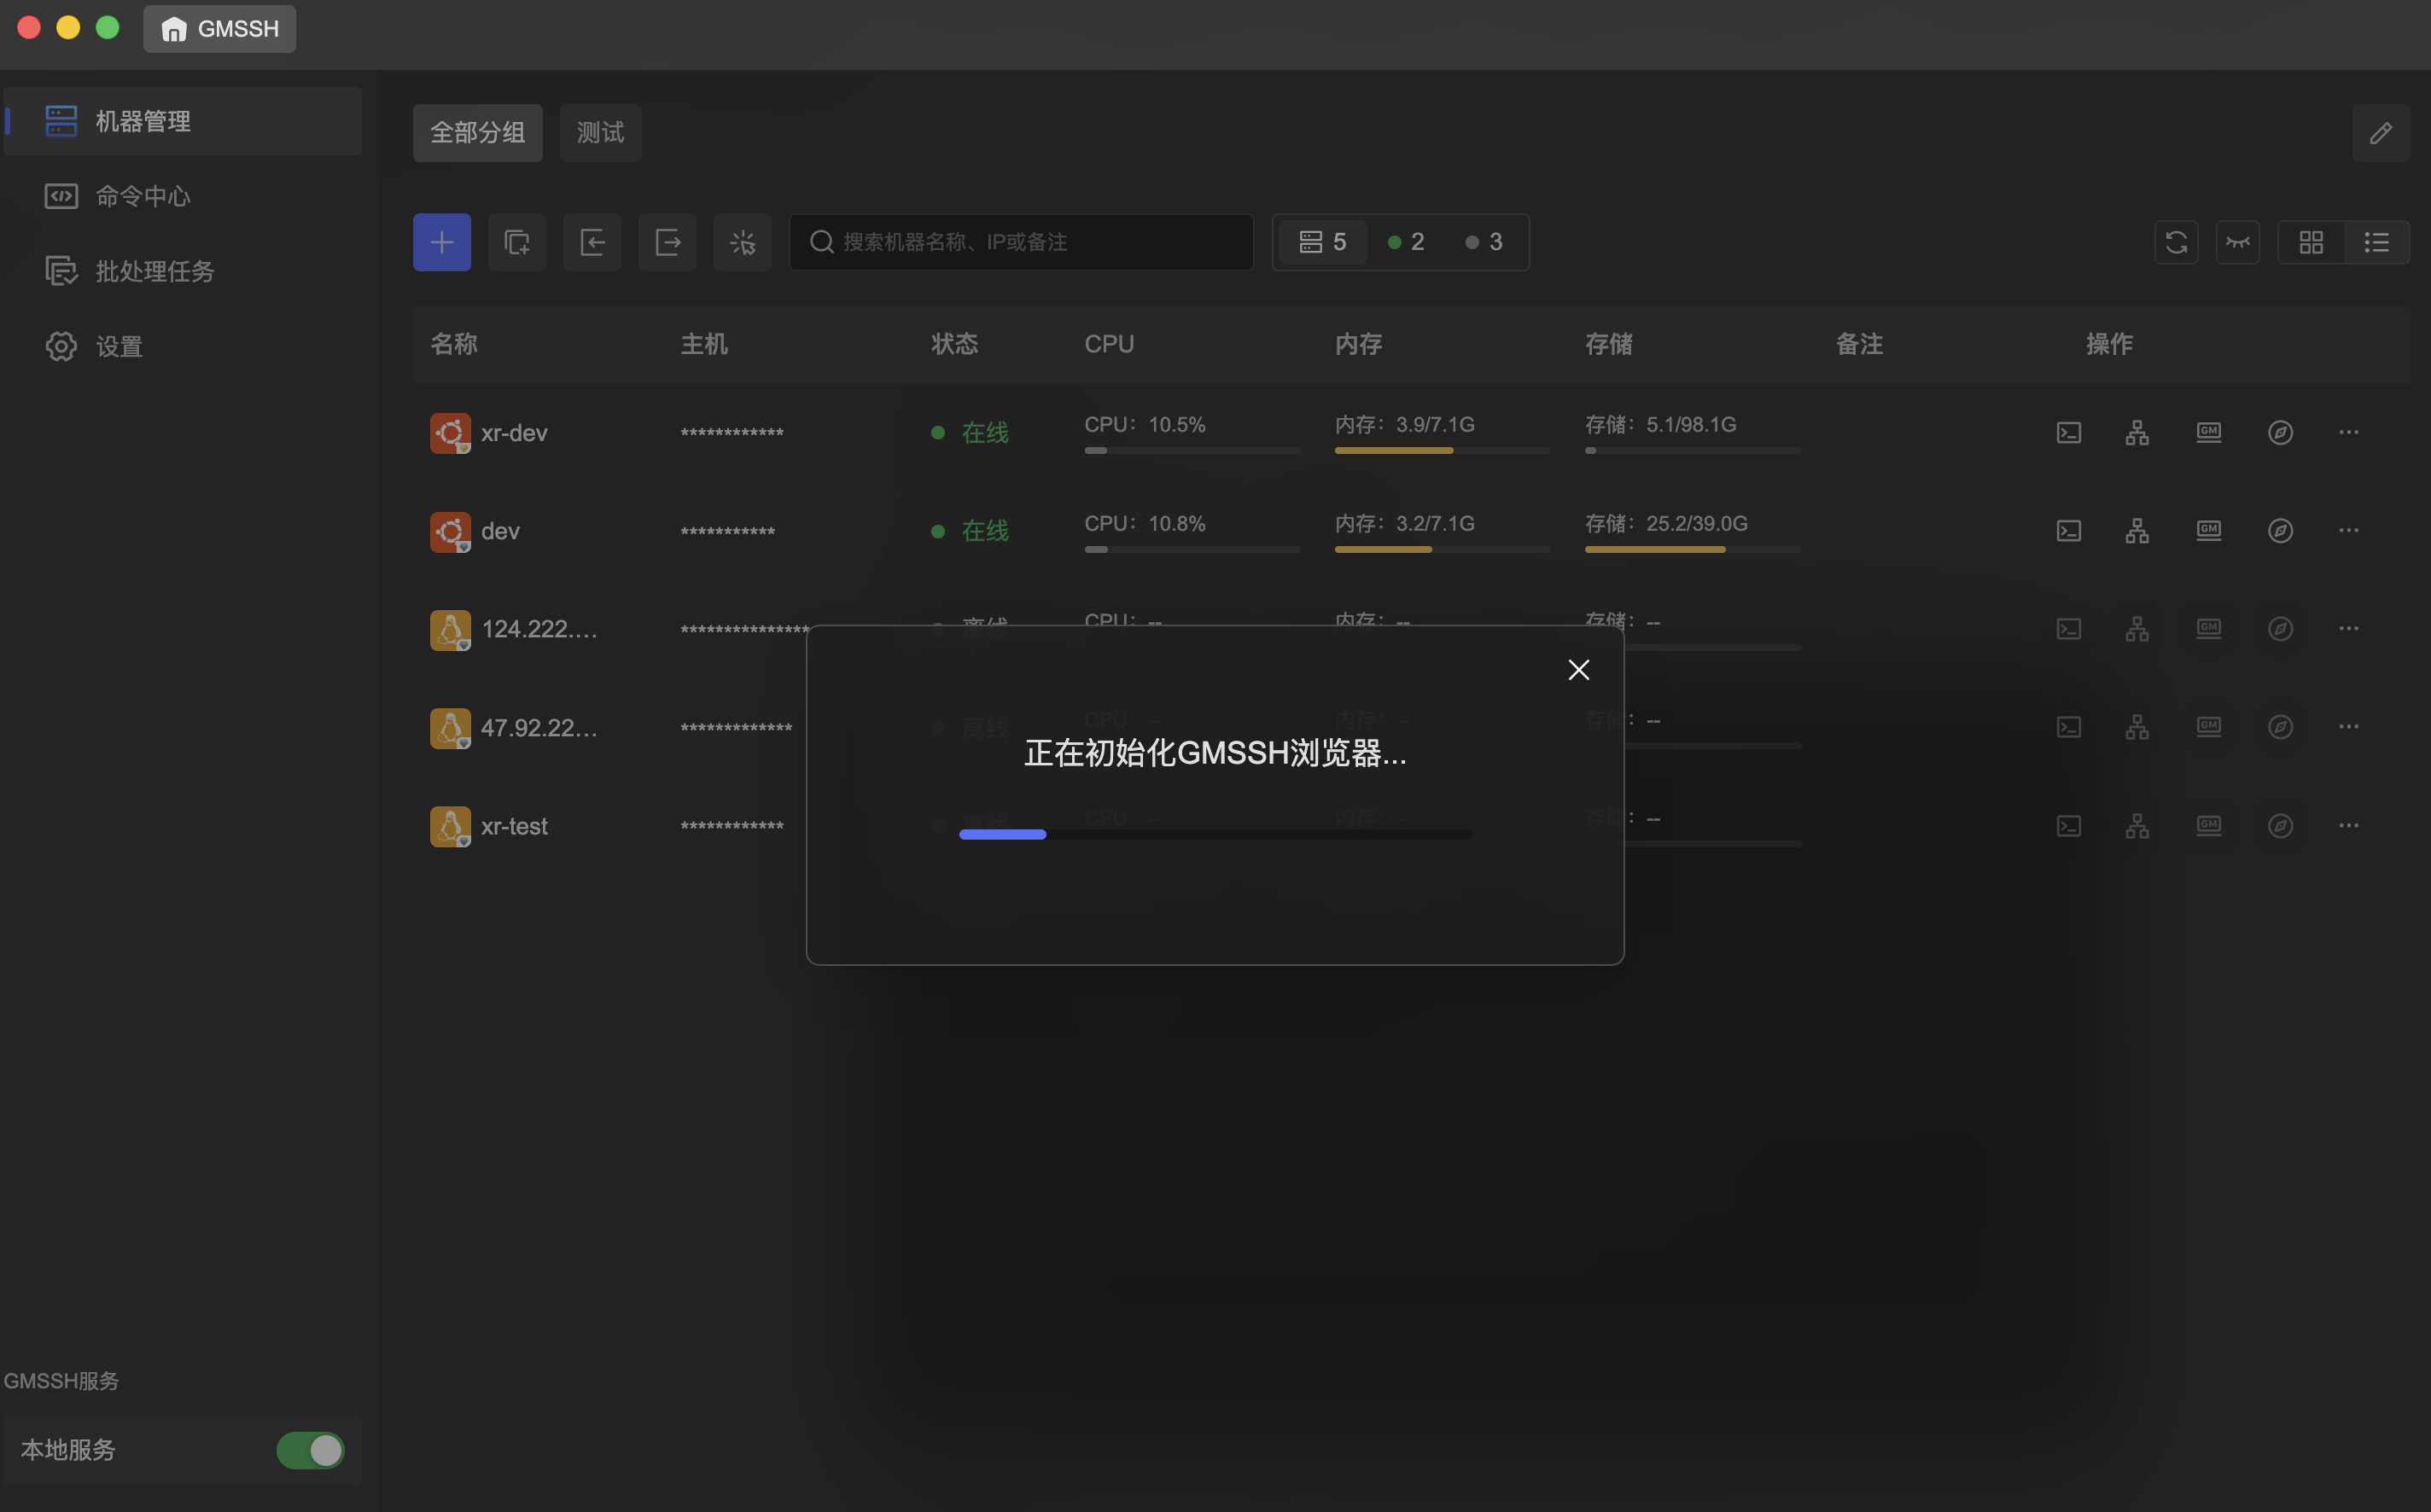Open more options for 47.92.22 machine
Screen dimensions: 2431x1512
tap(2349, 727)
